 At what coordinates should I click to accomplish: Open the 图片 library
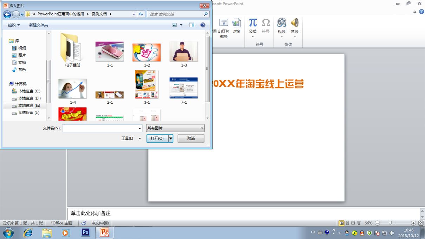click(19, 55)
